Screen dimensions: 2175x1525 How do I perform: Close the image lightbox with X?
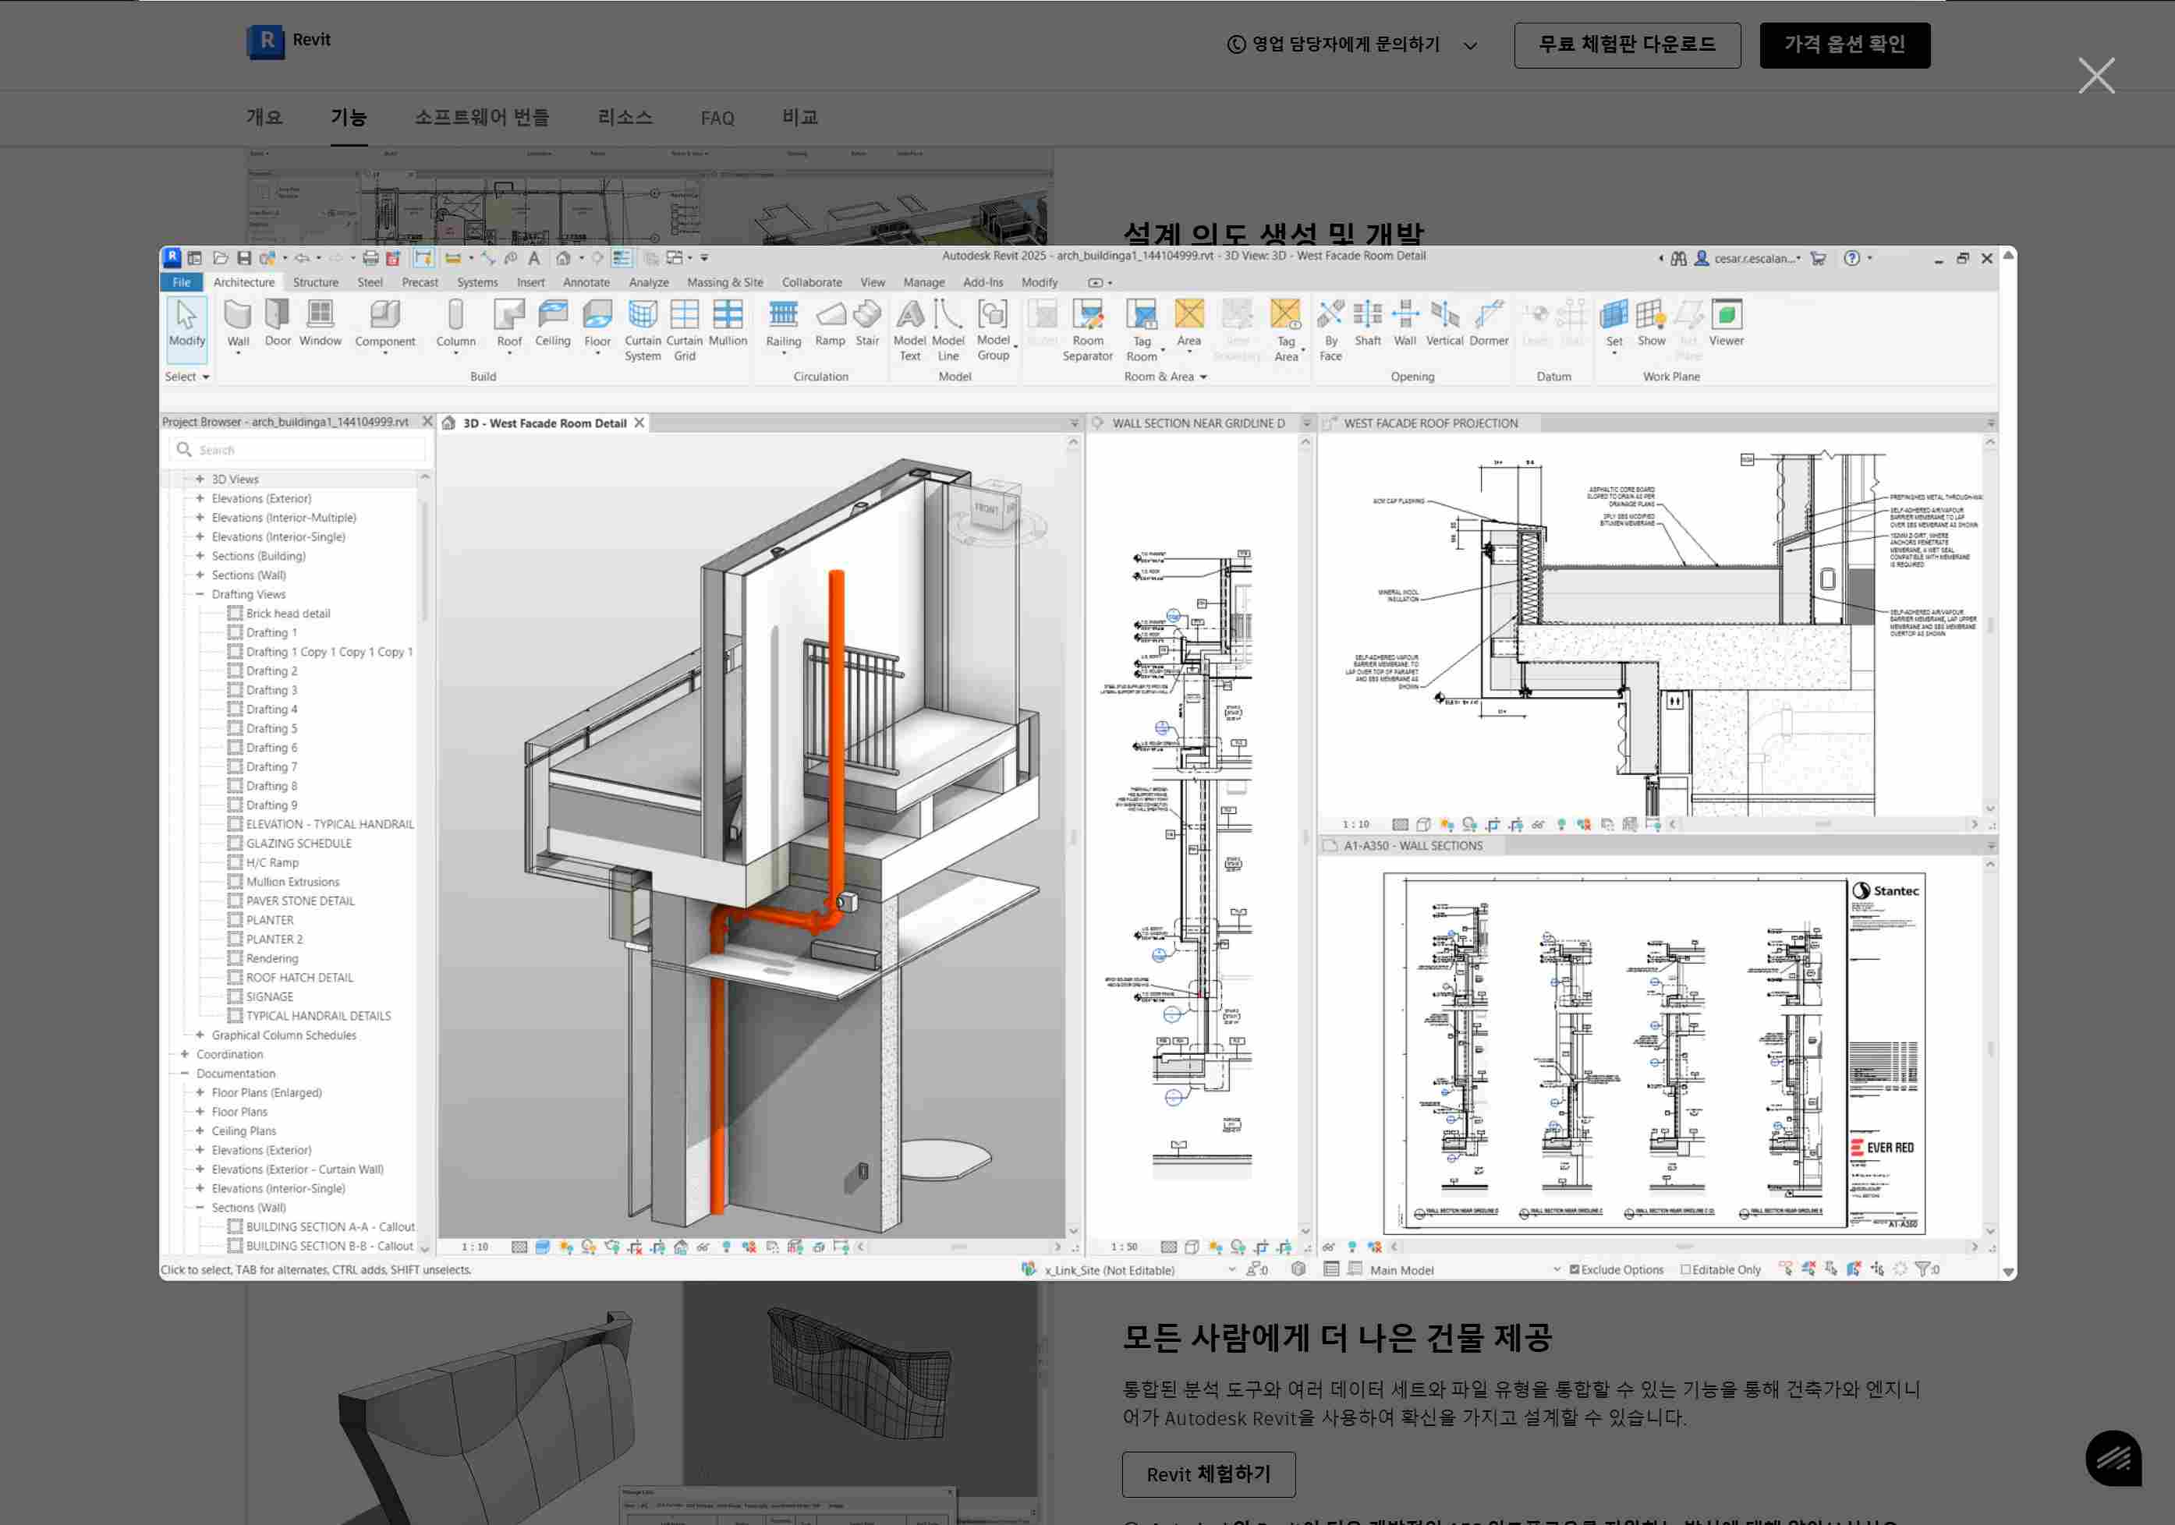(x=2095, y=76)
